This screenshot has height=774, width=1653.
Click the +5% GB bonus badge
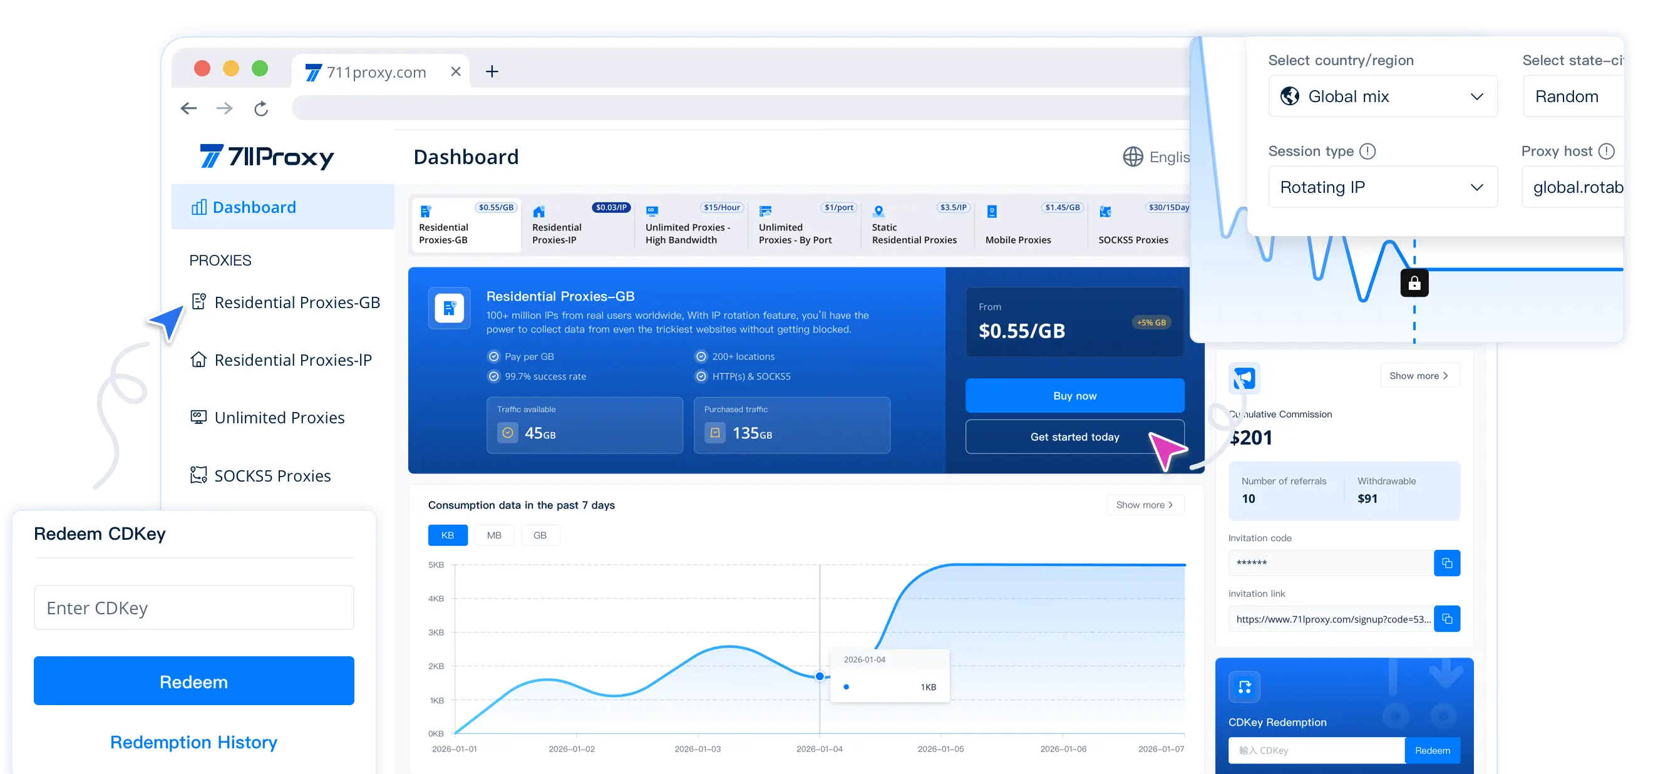coord(1151,323)
